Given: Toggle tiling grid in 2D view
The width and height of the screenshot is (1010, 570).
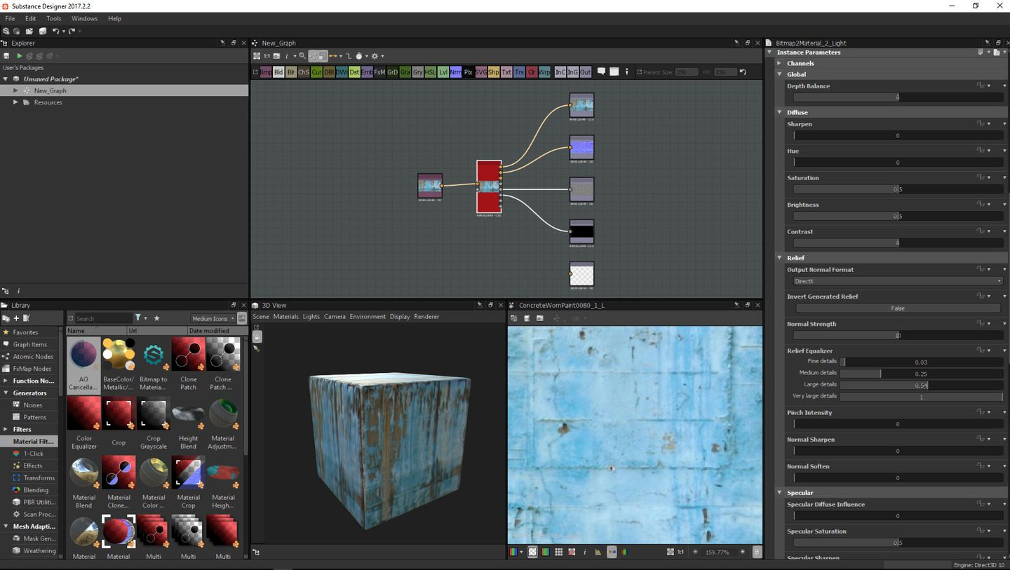Looking at the screenshot, I should click(558, 552).
